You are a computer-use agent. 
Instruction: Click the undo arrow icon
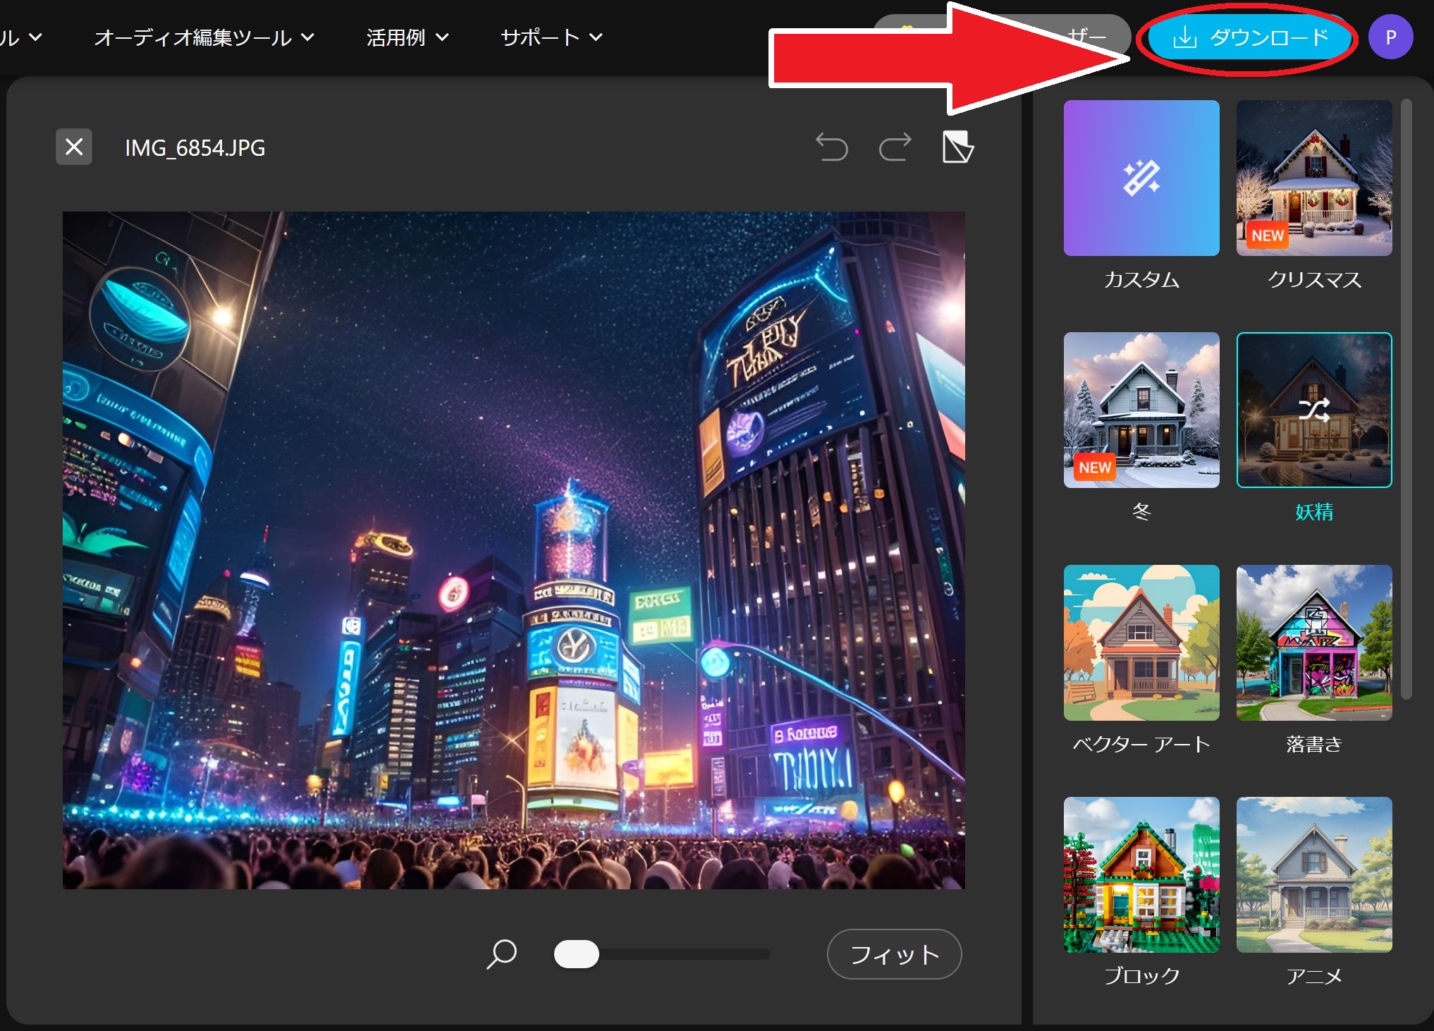click(x=831, y=147)
